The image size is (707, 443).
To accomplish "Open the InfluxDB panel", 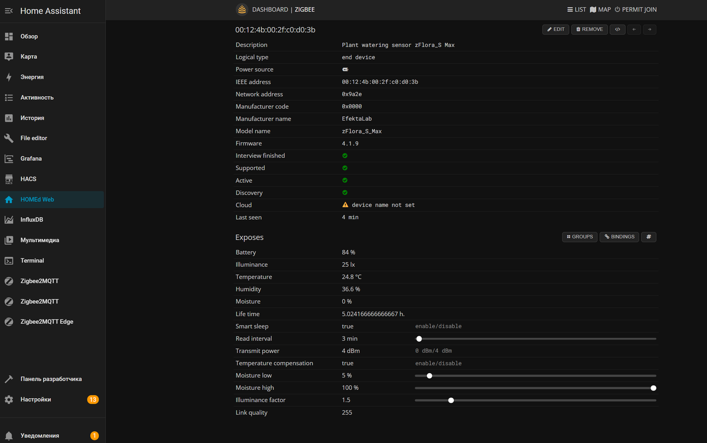I will point(32,220).
